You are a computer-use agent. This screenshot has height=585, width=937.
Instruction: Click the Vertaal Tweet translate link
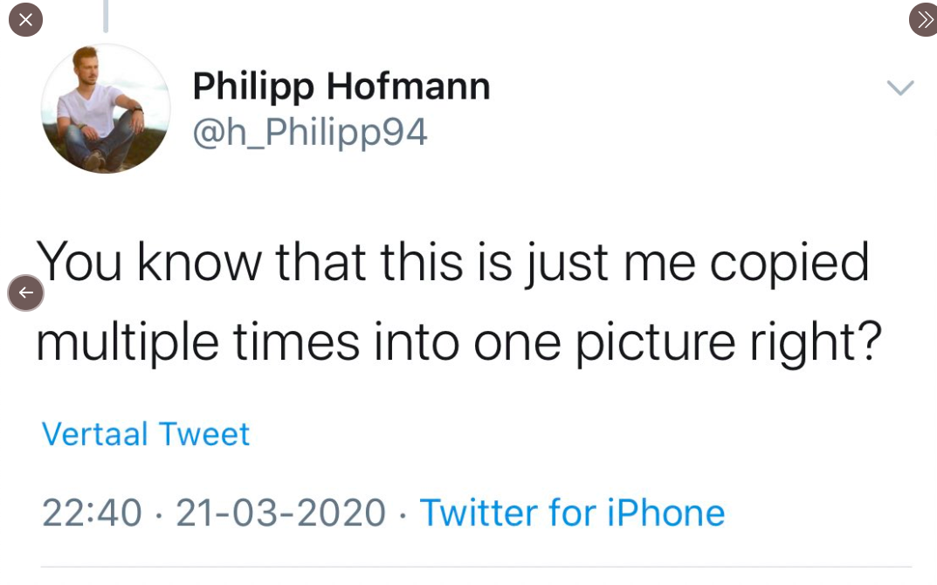[x=146, y=434]
